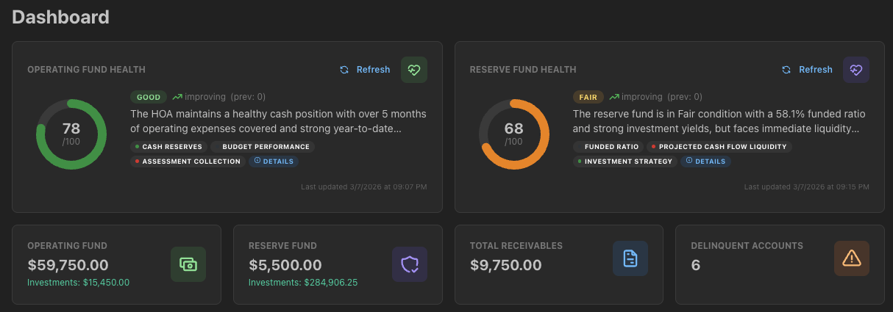The height and width of the screenshot is (312, 893).
Task: Select the Cash Reserves tag
Action: [168, 147]
